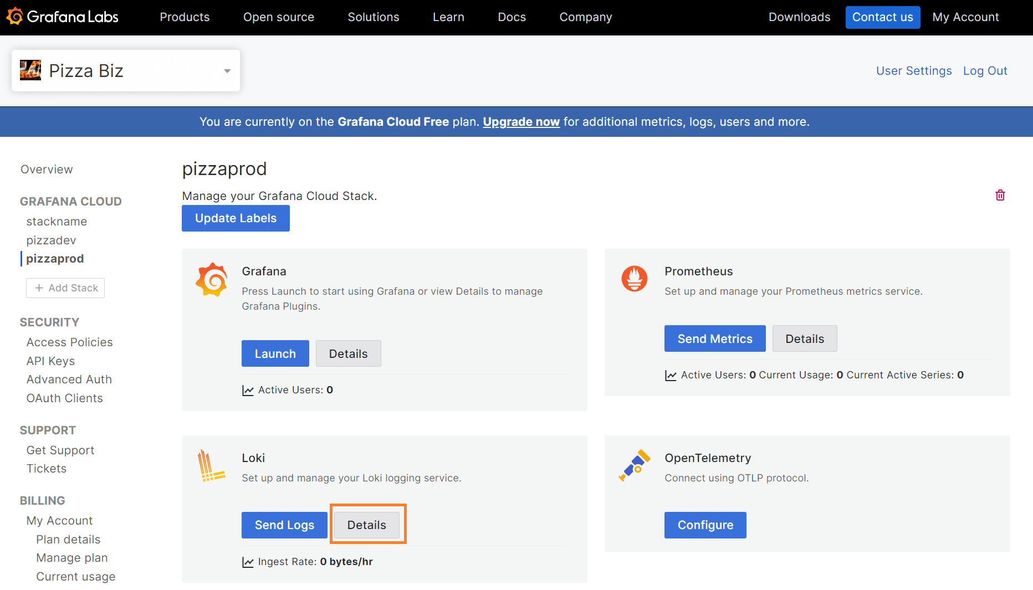Click the Add Stack button
The width and height of the screenshot is (1033, 590).
coord(65,288)
